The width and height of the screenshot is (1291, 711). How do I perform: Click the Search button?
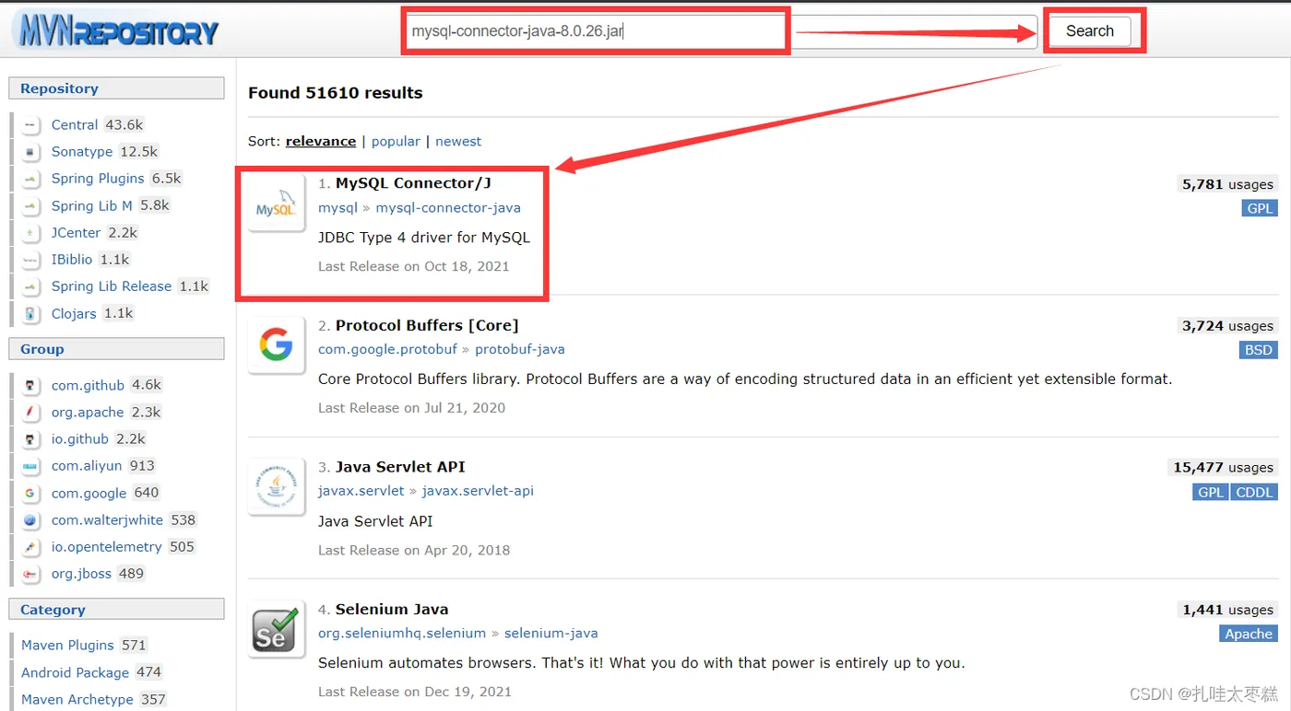[x=1090, y=30]
